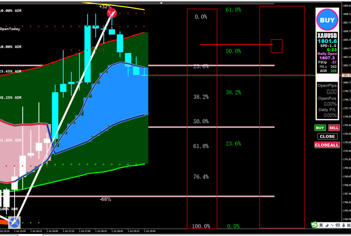This screenshot has height=236, width=351.
Task: Click the +32% swing label
Action: [105, 7]
